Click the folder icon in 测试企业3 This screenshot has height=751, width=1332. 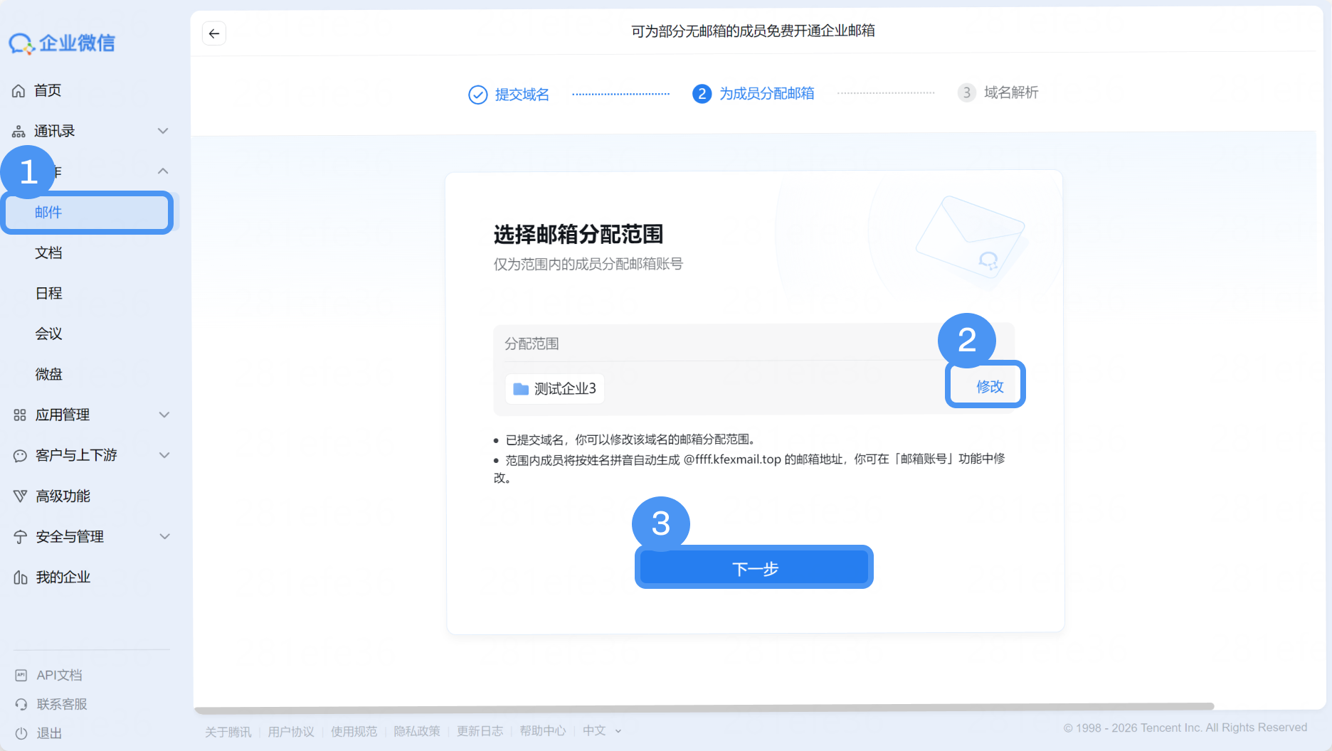point(521,389)
